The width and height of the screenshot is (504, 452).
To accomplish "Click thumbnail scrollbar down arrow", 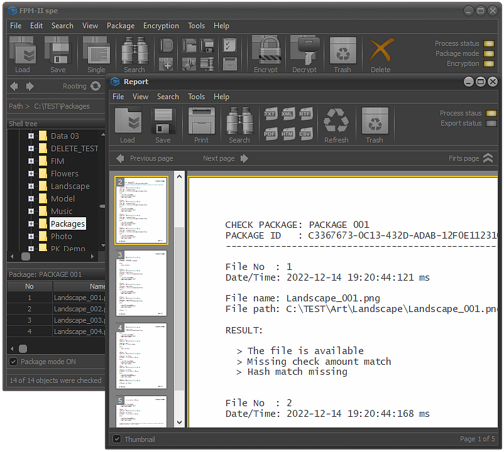I will click(x=179, y=422).
